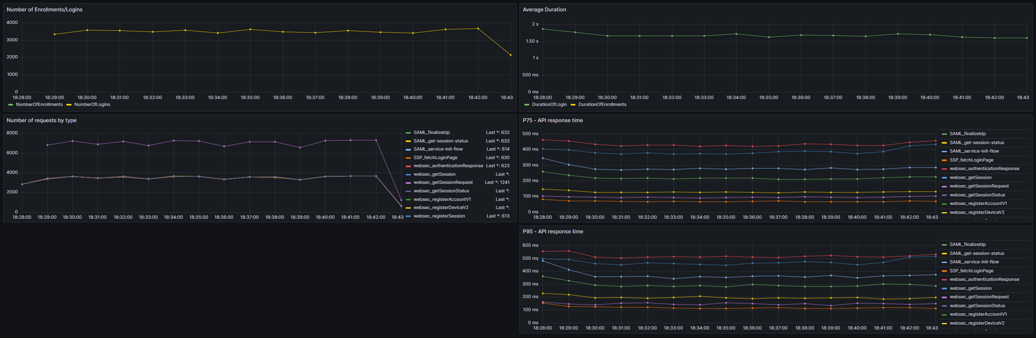Toggle the NumberOfEnrollments legend series
The image size is (1036, 338).
click(x=39, y=105)
